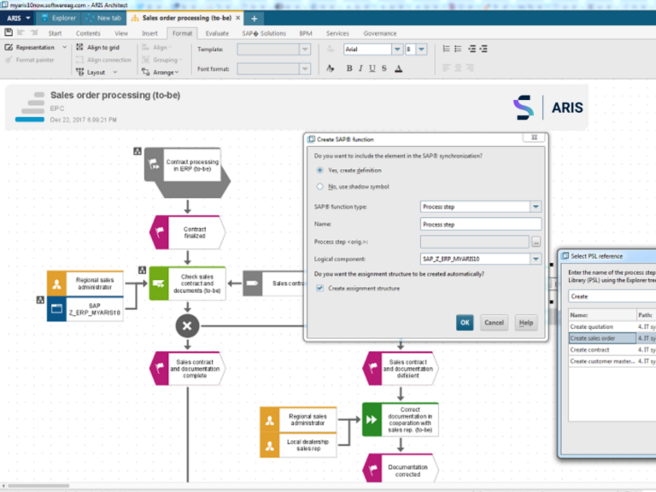Open a new tab with the plus icon
656x492 pixels.
point(254,18)
